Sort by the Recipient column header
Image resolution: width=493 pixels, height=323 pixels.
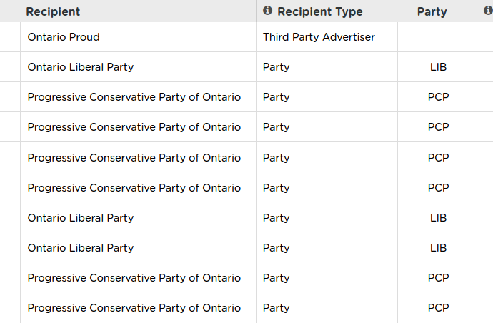coord(53,11)
